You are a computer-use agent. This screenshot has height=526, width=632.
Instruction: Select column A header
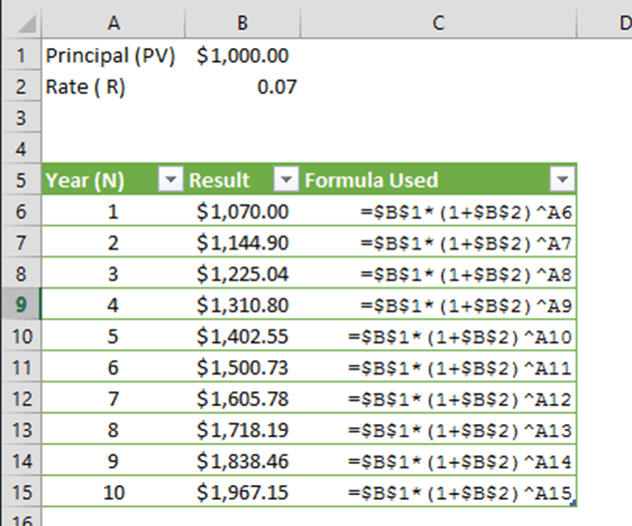(x=113, y=23)
